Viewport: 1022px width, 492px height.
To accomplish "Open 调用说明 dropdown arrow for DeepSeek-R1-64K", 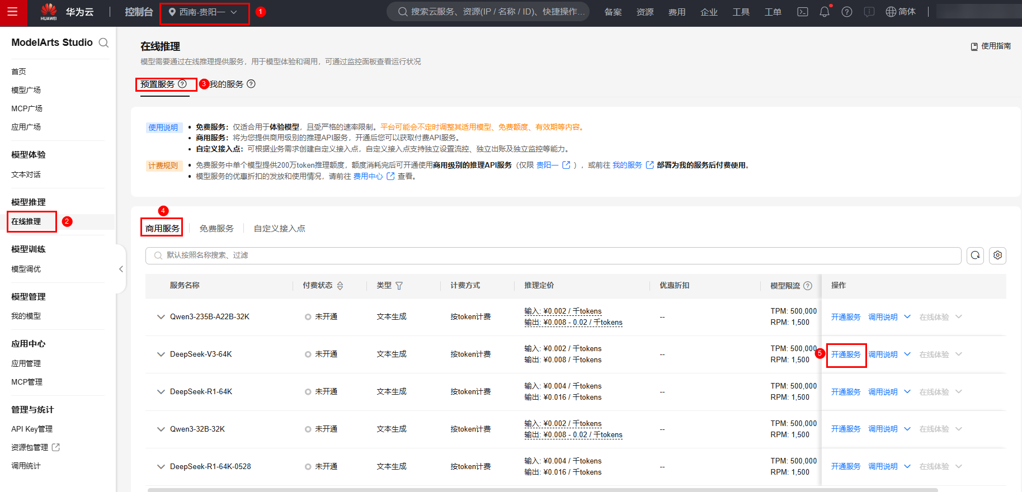I will tap(907, 392).
